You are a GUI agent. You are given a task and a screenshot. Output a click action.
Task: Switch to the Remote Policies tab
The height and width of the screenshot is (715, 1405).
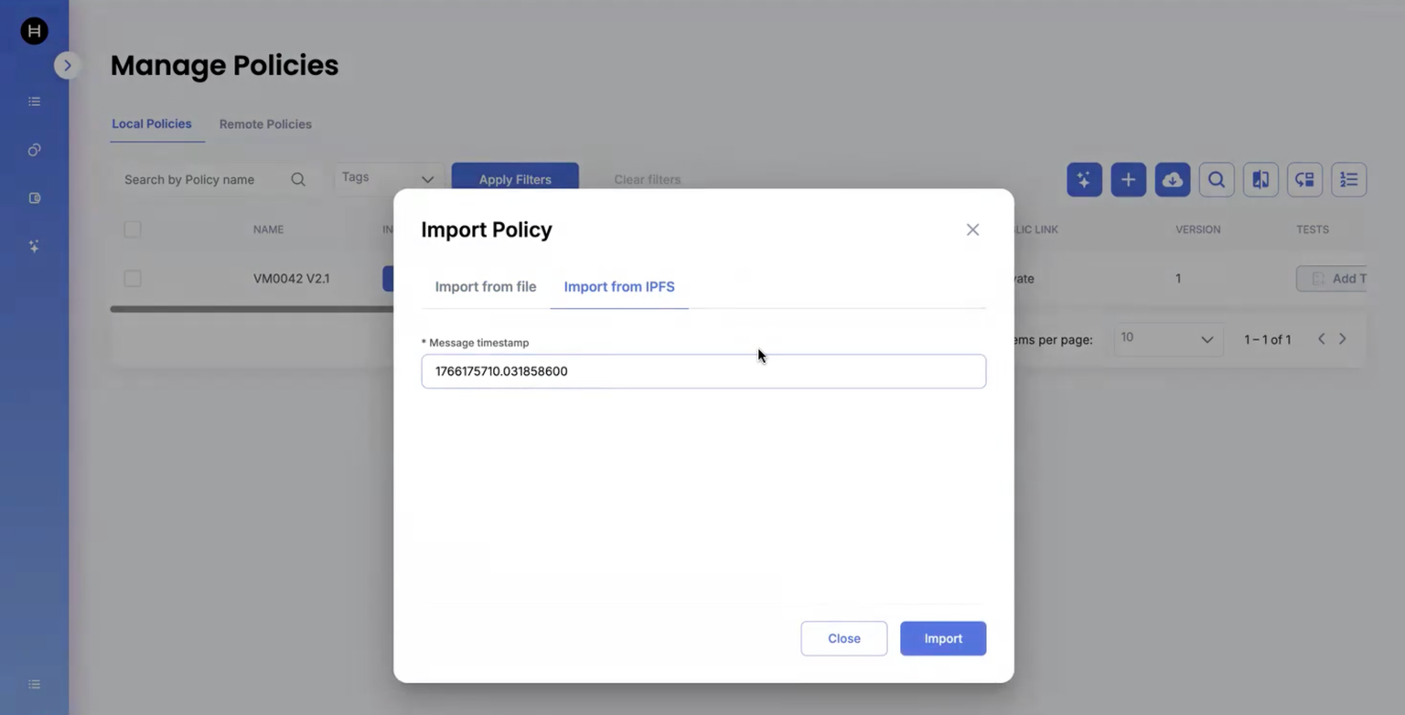coord(265,124)
